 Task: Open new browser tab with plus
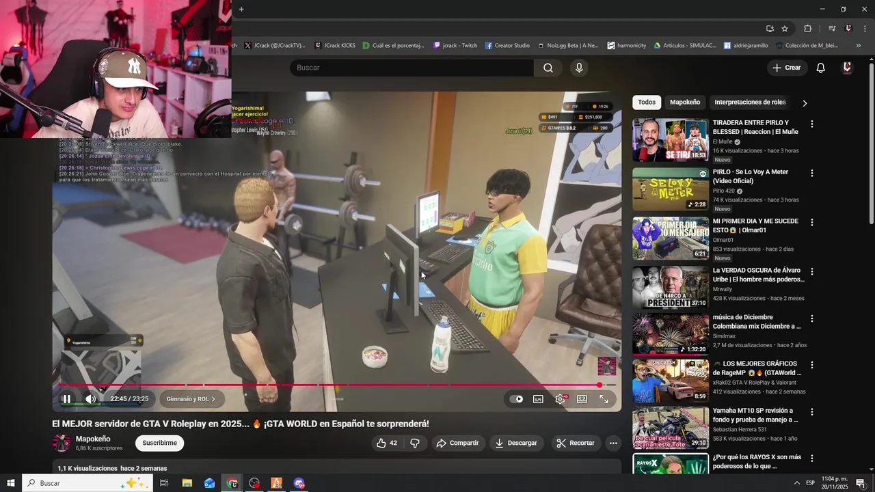coord(241,9)
